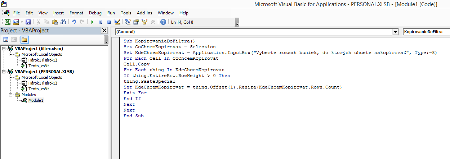Collapse the Modules folder
This screenshot has height=159, width=450.
point(11,95)
